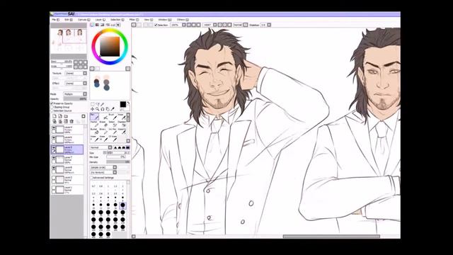Viewport: 453px width, 255px height.
Task: Select the Layer7 row in layers panel
Action: [67, 159]
